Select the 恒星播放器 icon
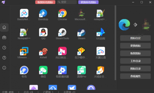This screenshot has height=93, width=154. tap(62, 70)
